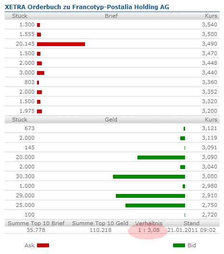Click the ask price 3,540
The image size is (224, 254).
pos(210,24)
